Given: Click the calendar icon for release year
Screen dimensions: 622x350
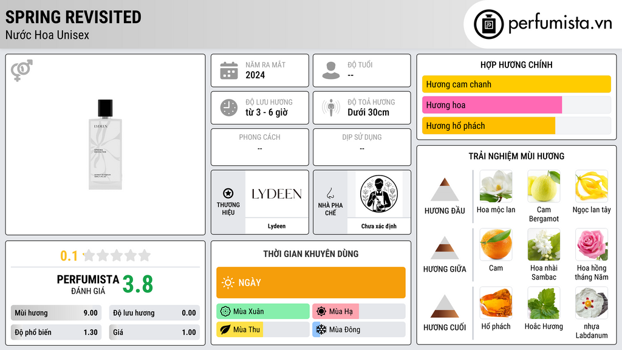Looking at the screenshot, I should [x=229, y=70].
